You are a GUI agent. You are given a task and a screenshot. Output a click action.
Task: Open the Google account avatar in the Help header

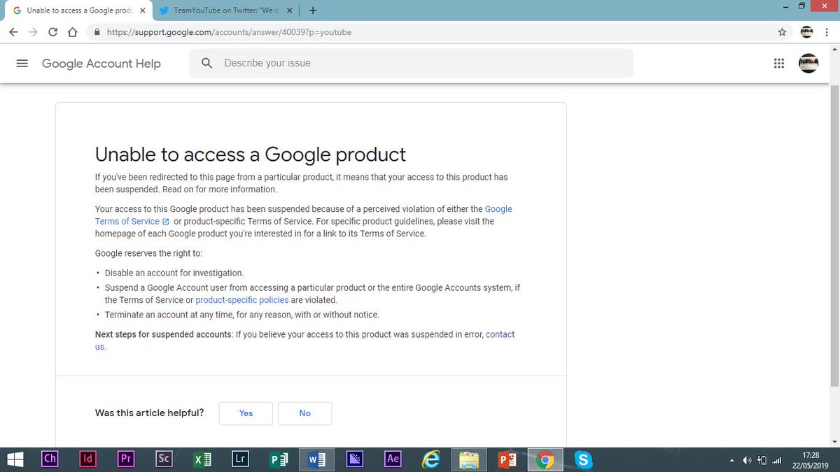[808, 63]
